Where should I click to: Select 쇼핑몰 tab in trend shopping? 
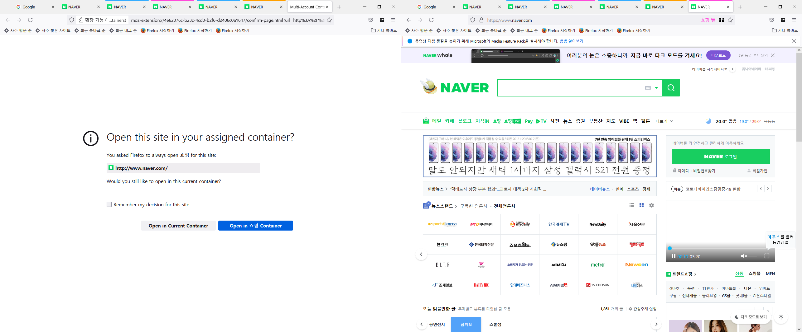tap(754, 274)
